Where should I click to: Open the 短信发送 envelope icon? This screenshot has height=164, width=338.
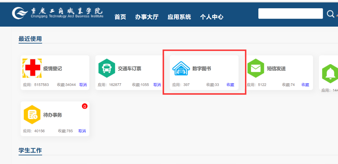pyautogui.click(x=256, y=68)
